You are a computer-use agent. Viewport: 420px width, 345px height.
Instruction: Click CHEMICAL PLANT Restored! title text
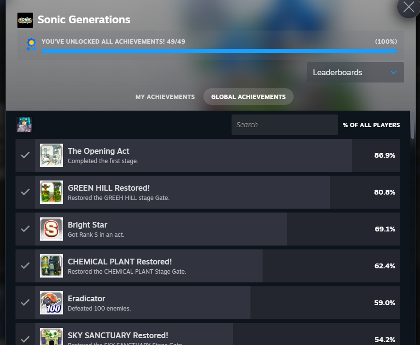point(120,262)
